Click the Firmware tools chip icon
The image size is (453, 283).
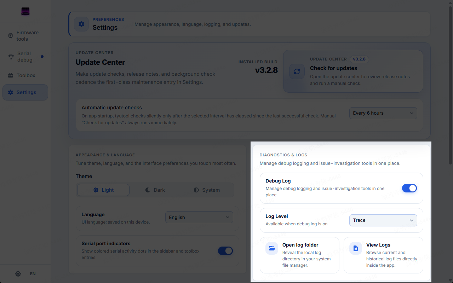point(11,36)
